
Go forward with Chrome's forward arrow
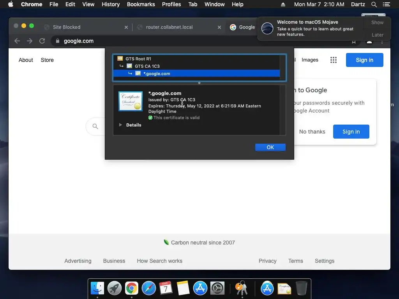tap(30, 41)
